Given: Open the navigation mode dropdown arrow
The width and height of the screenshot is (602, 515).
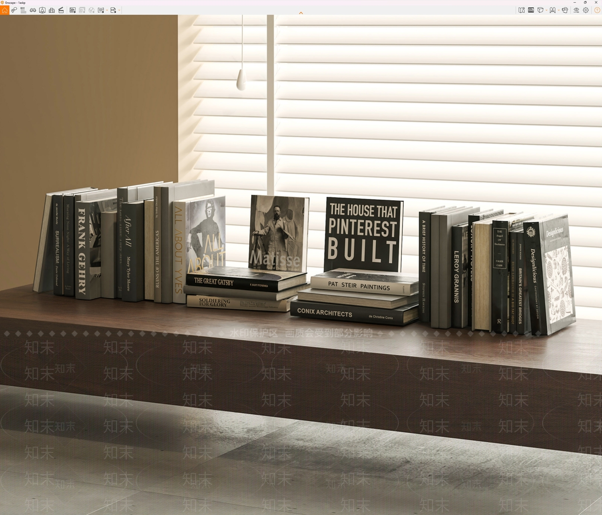Looking at the screenshot, I should (558, 10).
